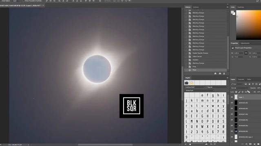
Task: Open the glyph font family dropdown
Action: tap(195, 87)
